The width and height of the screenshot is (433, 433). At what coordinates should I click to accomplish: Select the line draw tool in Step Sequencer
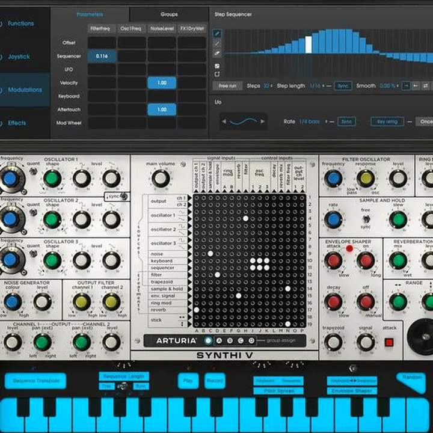(217, 43)
